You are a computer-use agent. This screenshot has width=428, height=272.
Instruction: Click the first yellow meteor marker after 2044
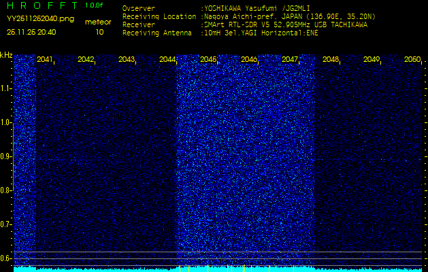coord(180,269)
